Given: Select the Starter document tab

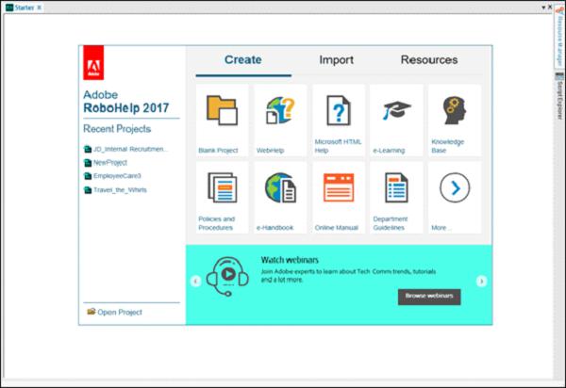Looking at the screenshot, I should (x=25, y=8).
